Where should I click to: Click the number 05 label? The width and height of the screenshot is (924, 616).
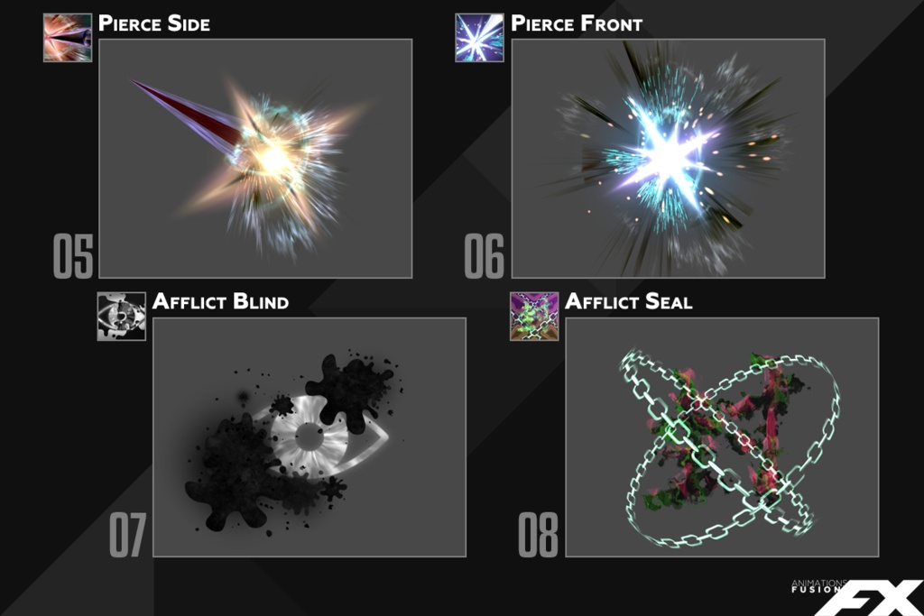[73, 256]
